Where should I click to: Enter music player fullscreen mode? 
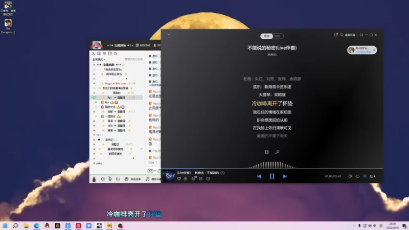click(361, 35)
